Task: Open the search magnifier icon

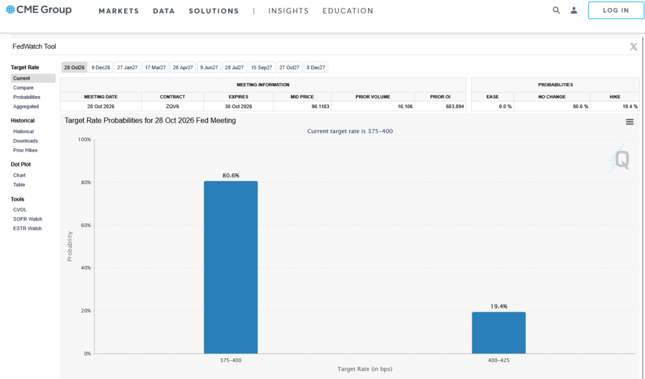Action: point(556,10)
